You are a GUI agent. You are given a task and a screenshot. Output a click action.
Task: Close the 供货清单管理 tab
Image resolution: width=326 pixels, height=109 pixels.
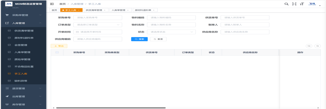pos(105,10)
